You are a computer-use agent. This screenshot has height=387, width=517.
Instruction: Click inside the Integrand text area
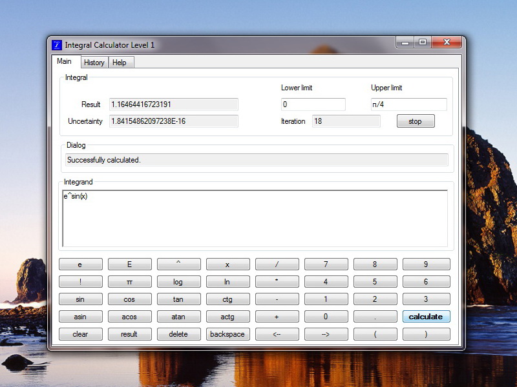click(255, 218)
